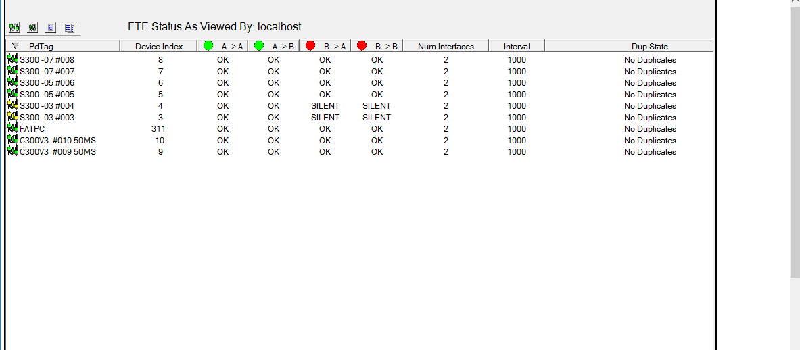800x350 pixels.
Task: Click device icon beside C300V3 #010 50MS
Action: tap(13, 140)
